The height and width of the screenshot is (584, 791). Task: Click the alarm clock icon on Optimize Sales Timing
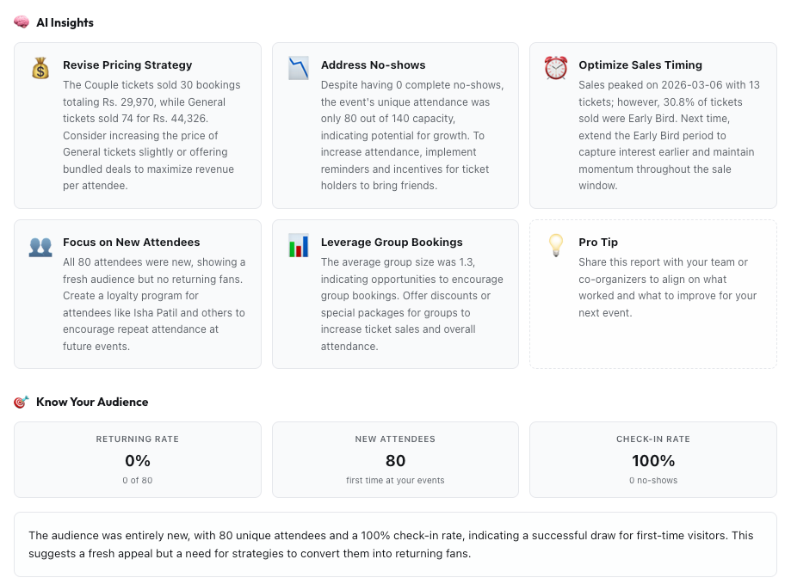tap(555, 67)
